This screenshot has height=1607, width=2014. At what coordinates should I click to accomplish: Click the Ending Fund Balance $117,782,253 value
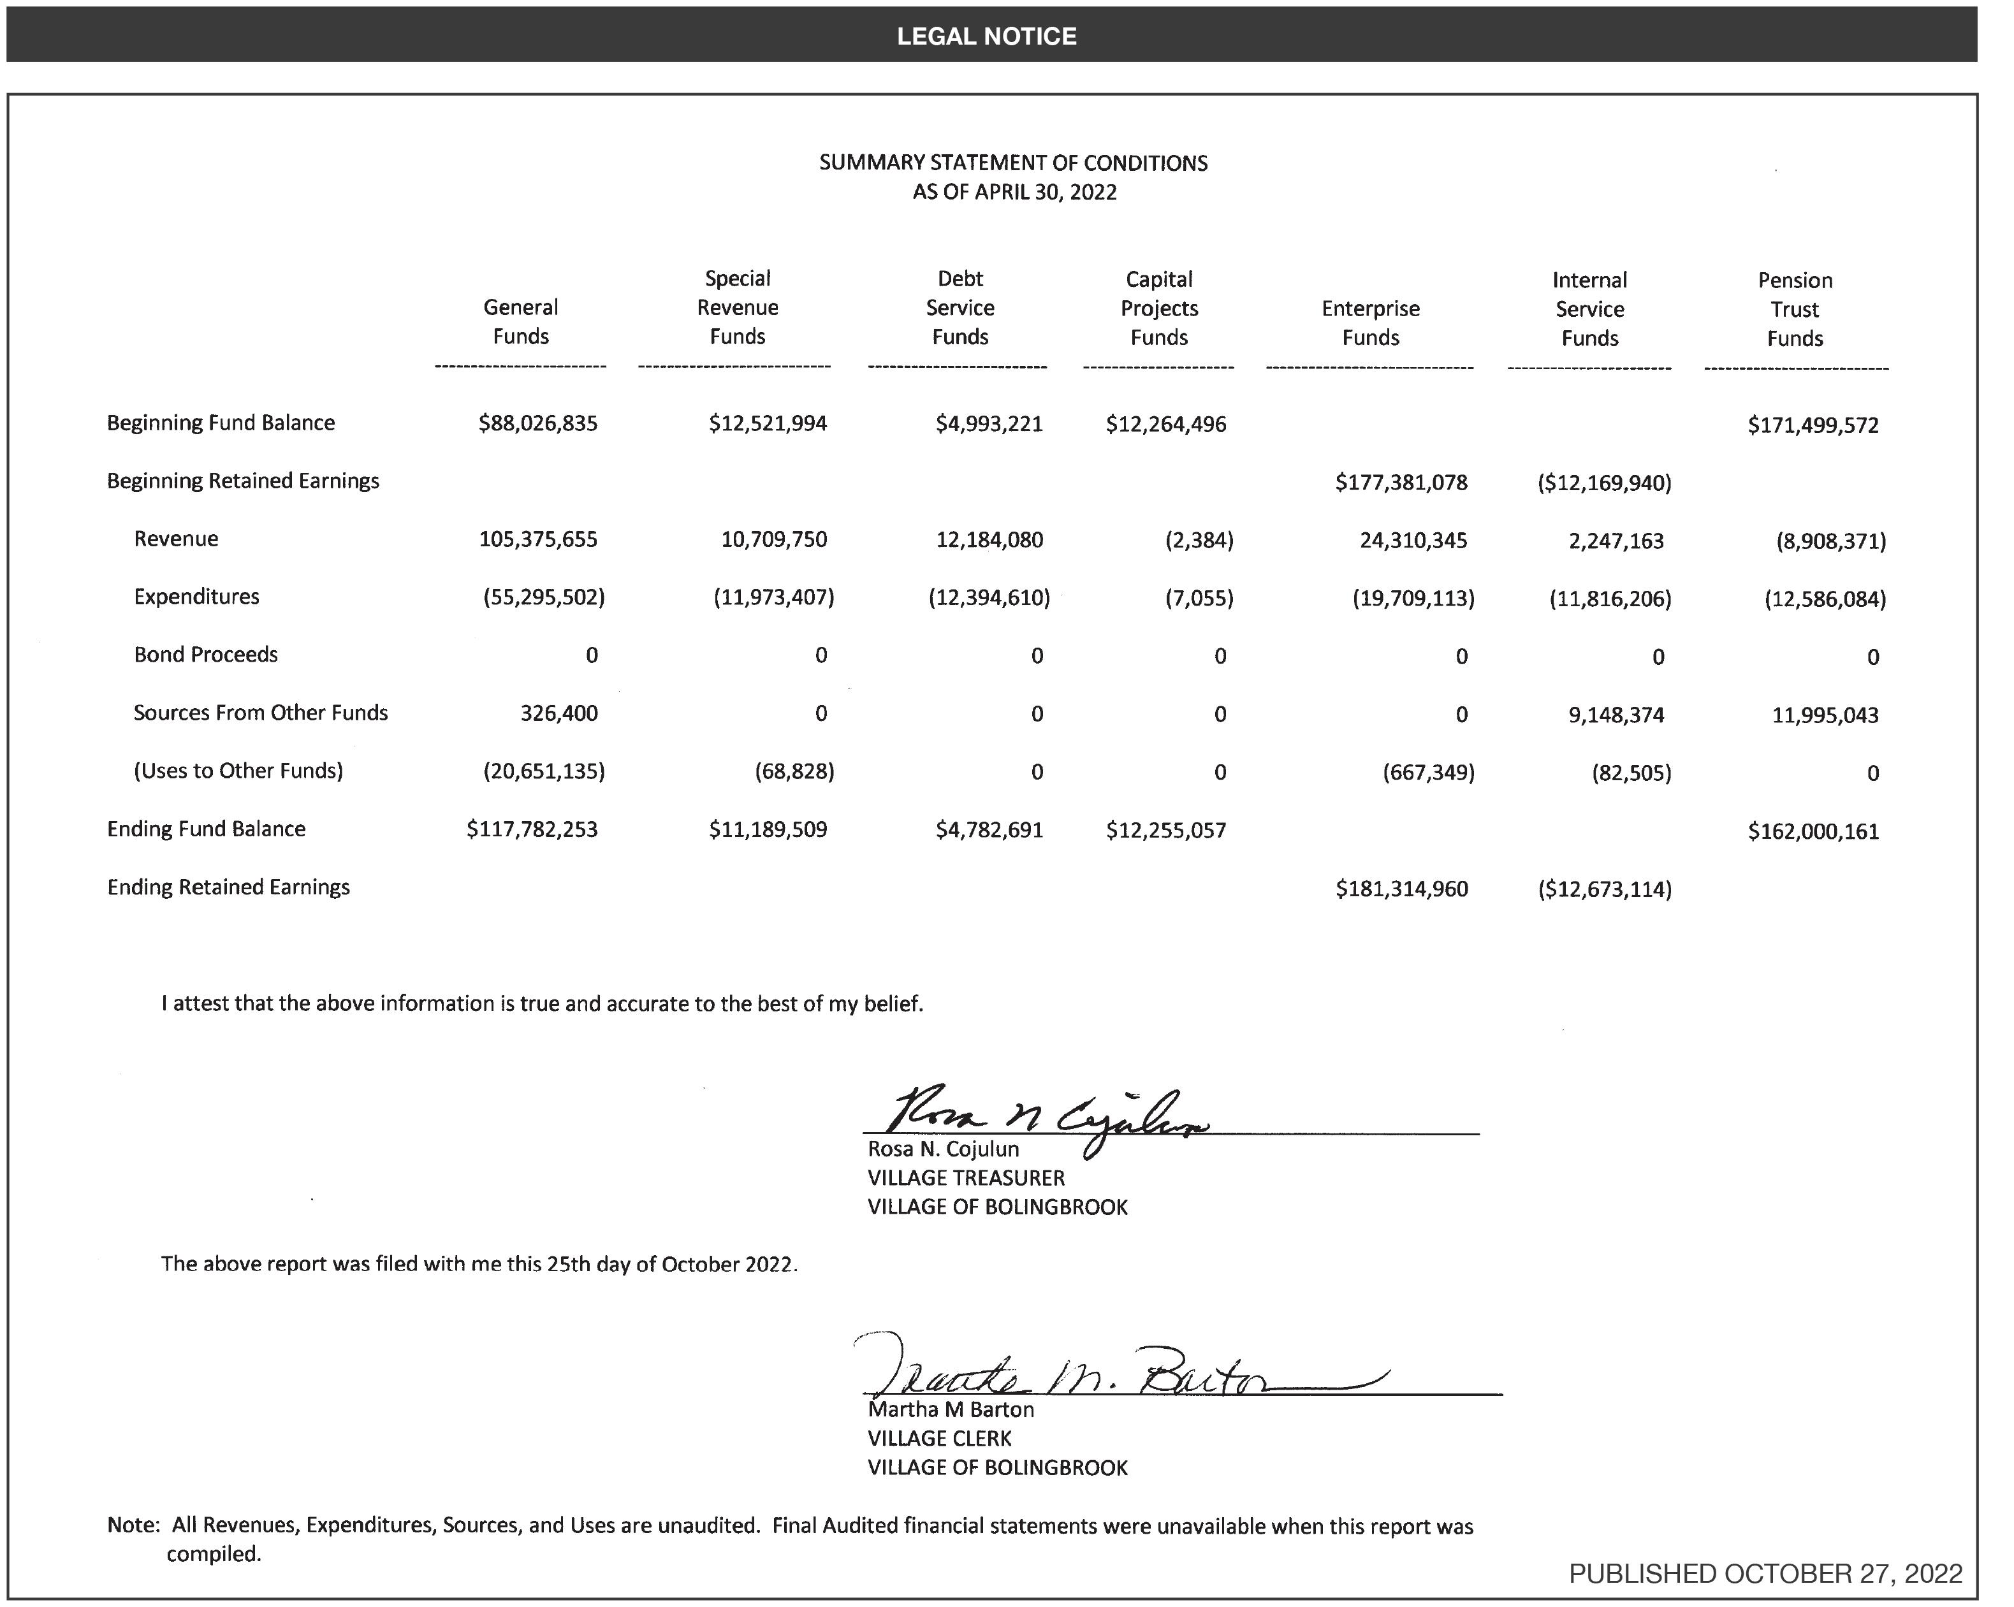(532, 829)
